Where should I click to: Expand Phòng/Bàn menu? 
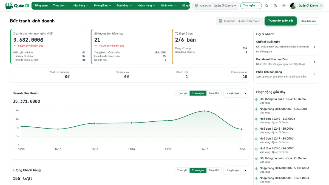coord(103,6)
